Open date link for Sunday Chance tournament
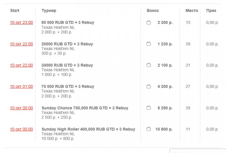The width and height of the screenshot is (226, 153). pyautogui.click(x=21, y=108)
